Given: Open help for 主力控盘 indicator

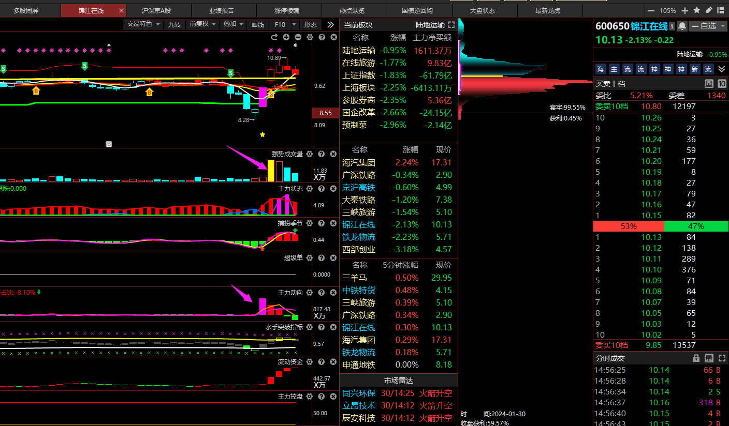Looking at the screenshot, I should [x=322, y=397].
